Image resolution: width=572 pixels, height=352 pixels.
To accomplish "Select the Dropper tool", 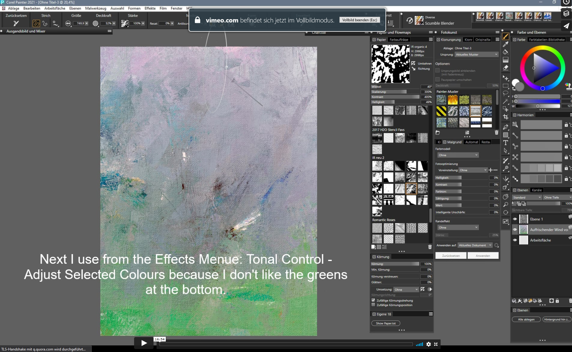I will (506, 44).
